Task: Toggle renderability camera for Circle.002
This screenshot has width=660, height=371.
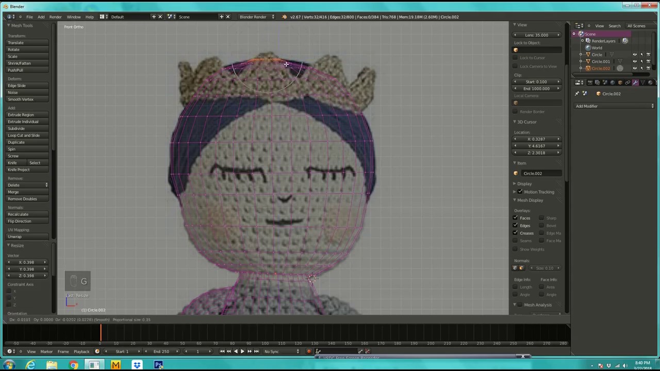Action: [x=648, y=68]
